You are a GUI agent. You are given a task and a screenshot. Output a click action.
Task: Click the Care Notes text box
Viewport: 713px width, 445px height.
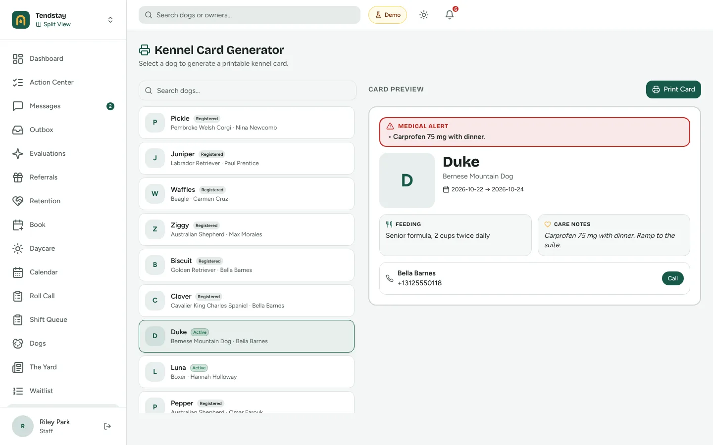[614, 235]
